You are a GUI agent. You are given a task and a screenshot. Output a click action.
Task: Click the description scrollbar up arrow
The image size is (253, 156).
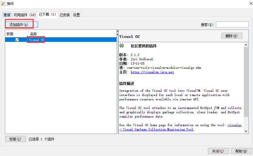pyautogui.click(x=246, y=45)
